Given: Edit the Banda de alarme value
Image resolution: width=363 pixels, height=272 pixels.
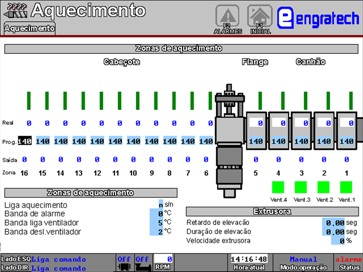Looking at the screenshot, I should coord(157,214).
